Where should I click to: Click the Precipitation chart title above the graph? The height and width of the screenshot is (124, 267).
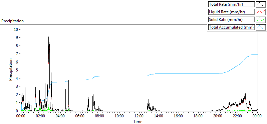coord(12,21)
